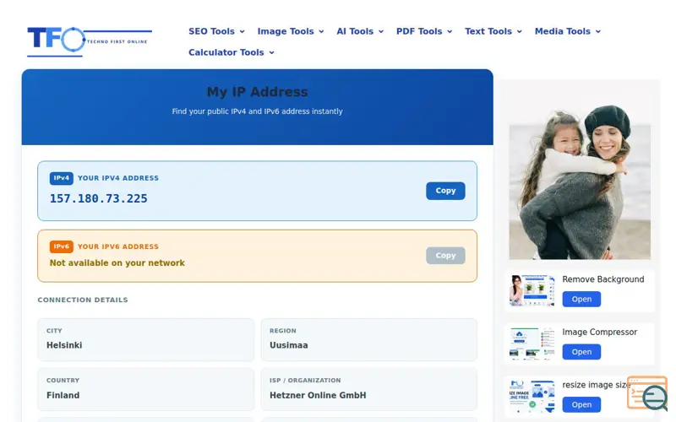
Task: Click the YOUR IPV6 ADDRESS label
Action: click(118, 246)
